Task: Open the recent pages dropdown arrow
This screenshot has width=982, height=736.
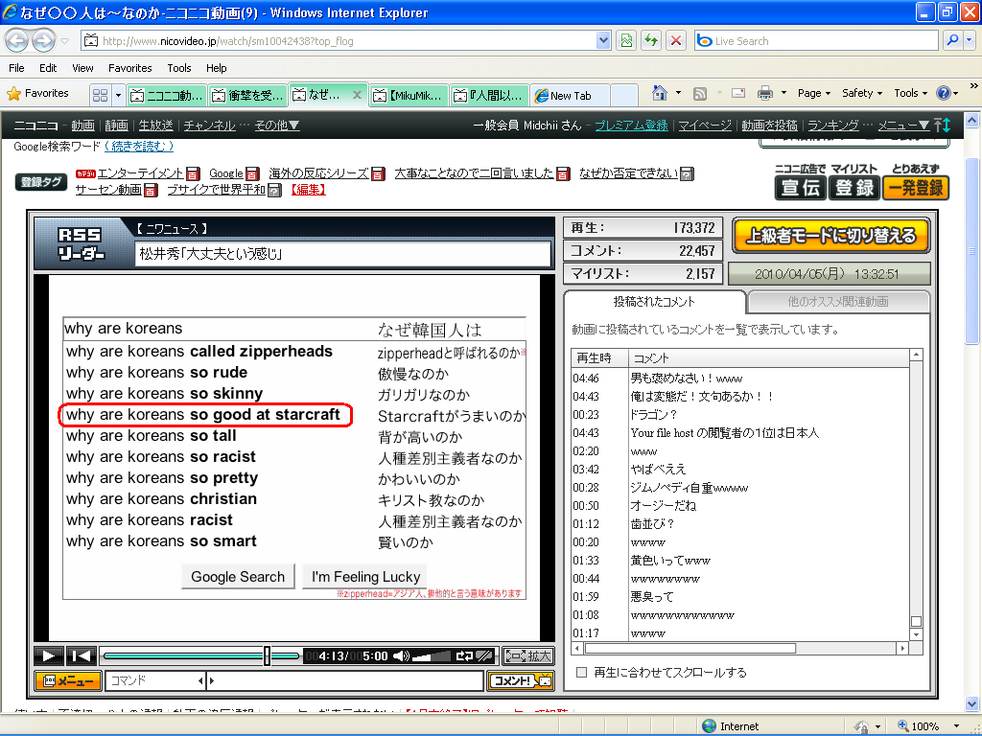Action: pyautogui.click(x=65, y=42)
